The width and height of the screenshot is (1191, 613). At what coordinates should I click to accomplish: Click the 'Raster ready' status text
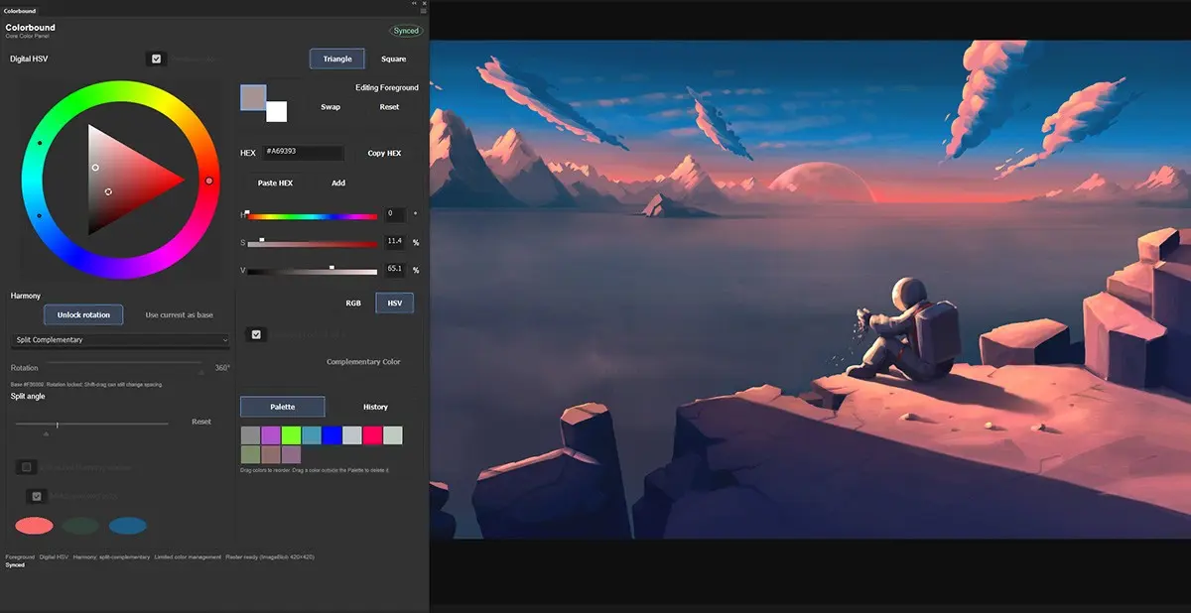pos(270,557)
